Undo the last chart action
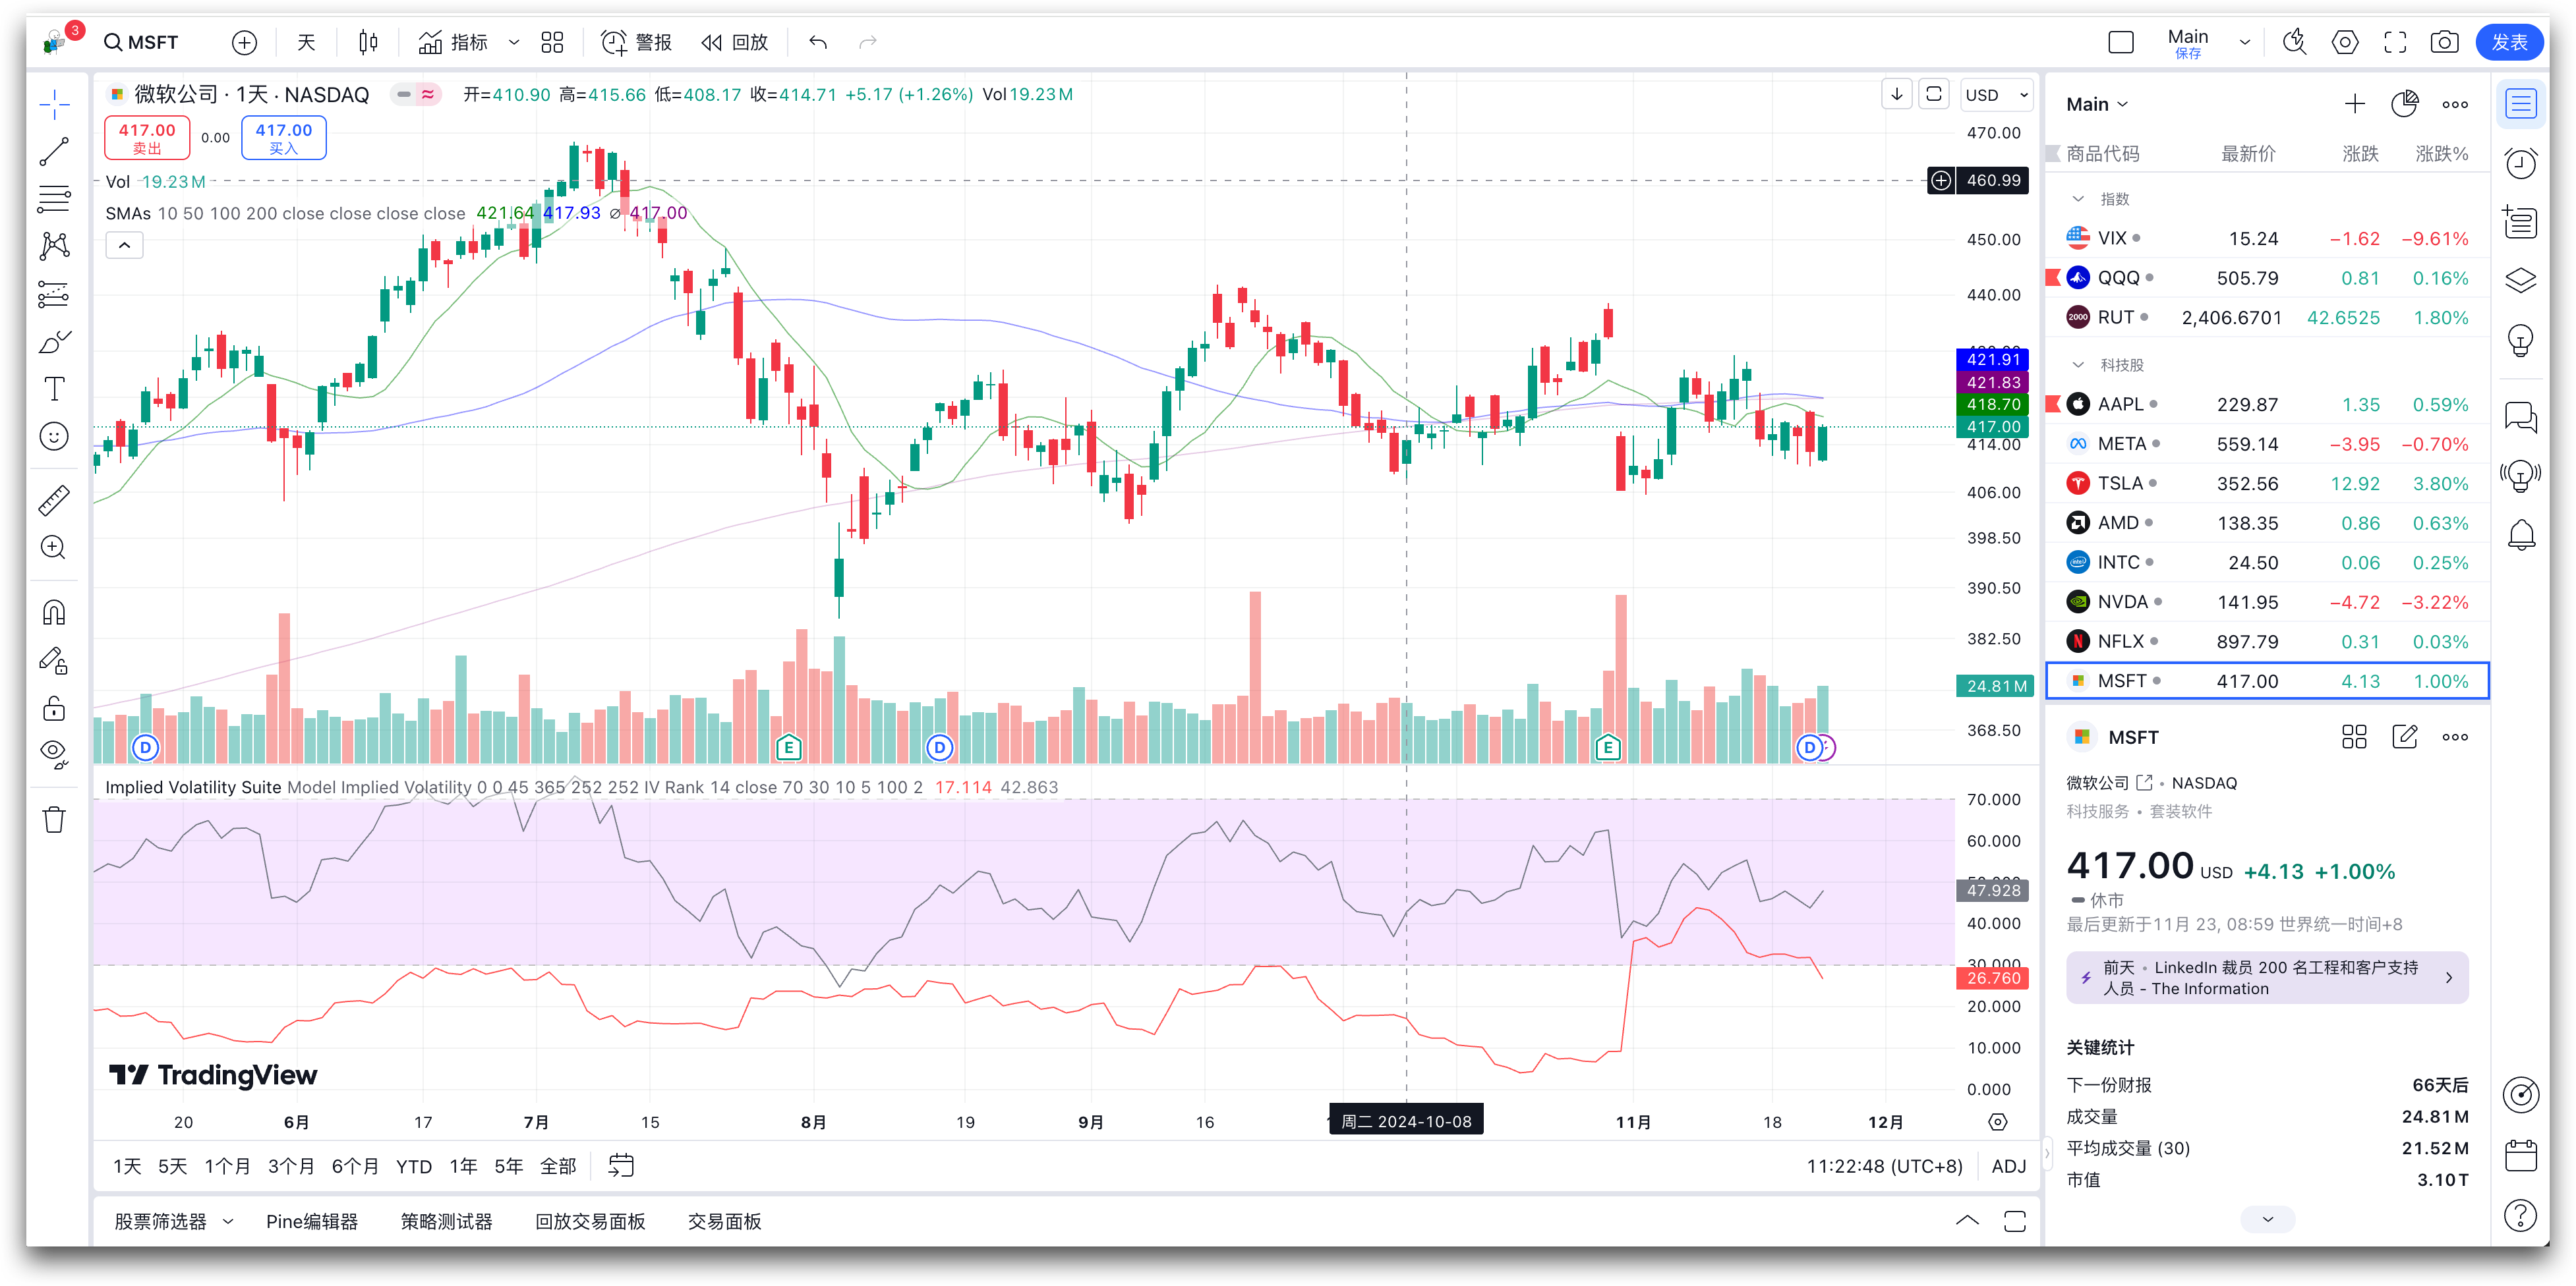 point(818,42)
